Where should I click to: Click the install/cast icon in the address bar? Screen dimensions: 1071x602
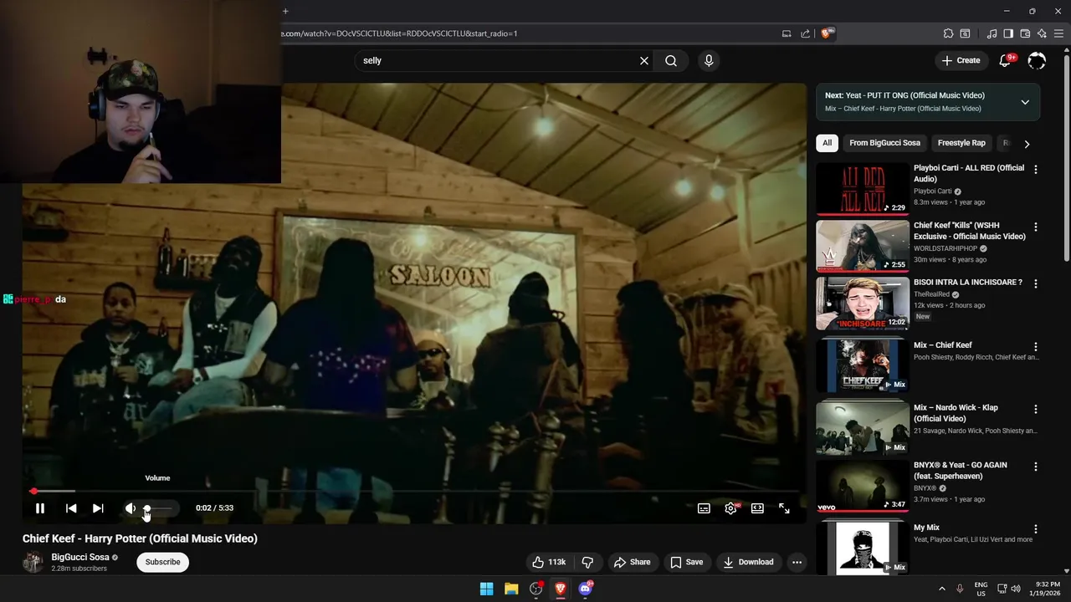pyautogui.click(x=787, y=33)
